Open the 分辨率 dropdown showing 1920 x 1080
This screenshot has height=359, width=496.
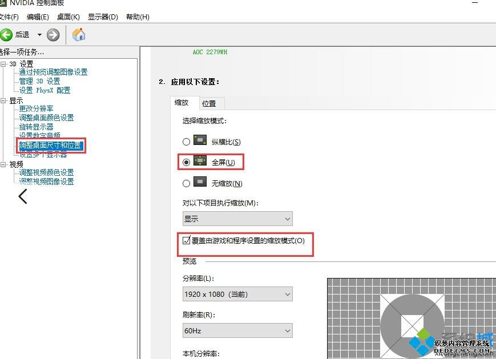click(237, 294)
